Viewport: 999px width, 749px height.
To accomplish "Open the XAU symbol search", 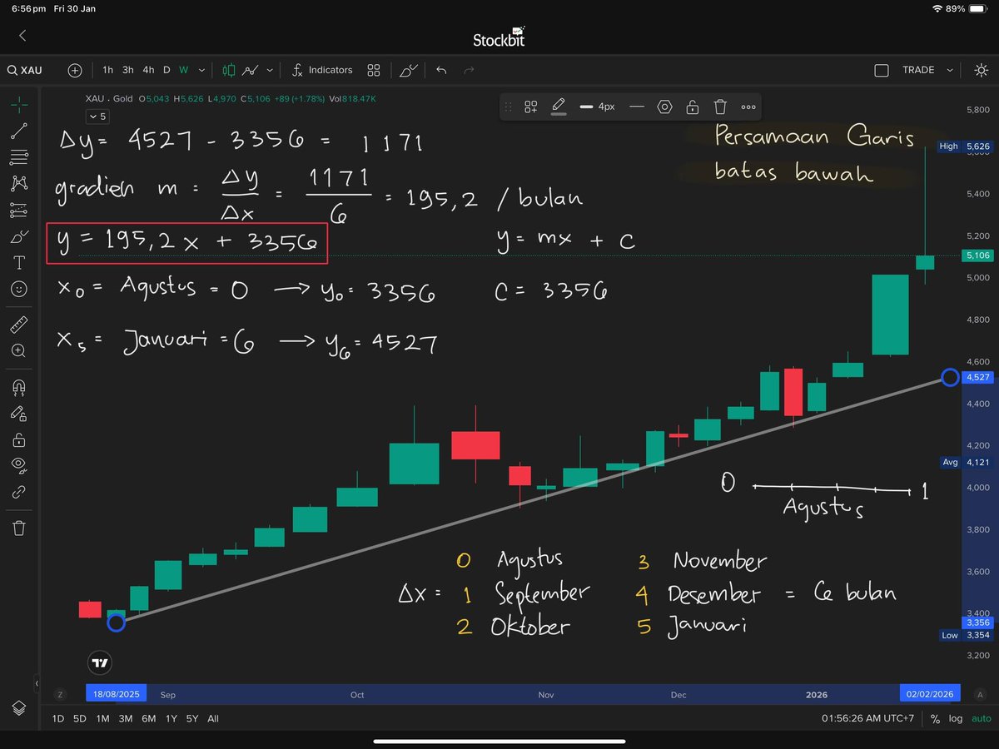I will point(25,70).
